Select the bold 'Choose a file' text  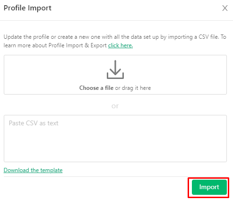coord(96,88)
